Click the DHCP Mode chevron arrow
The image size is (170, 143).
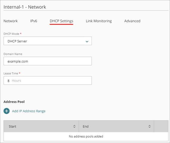pyautogui.click(x=87, y=41)
